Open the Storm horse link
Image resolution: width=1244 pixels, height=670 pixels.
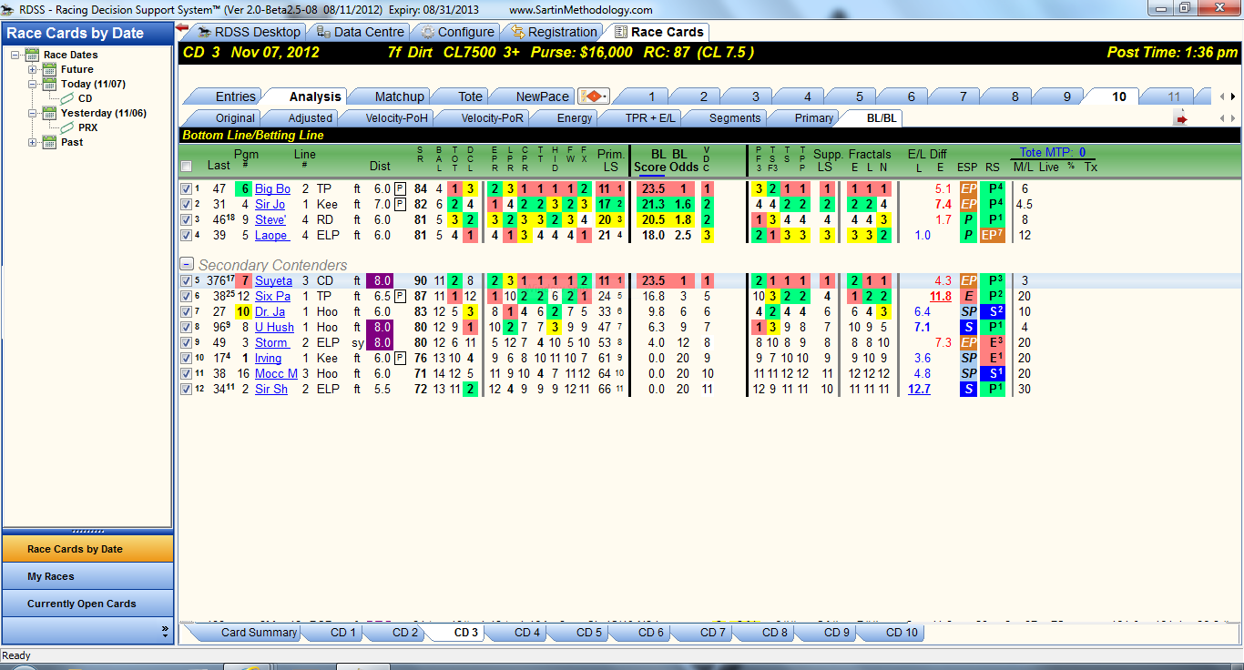tap(272, 342)
